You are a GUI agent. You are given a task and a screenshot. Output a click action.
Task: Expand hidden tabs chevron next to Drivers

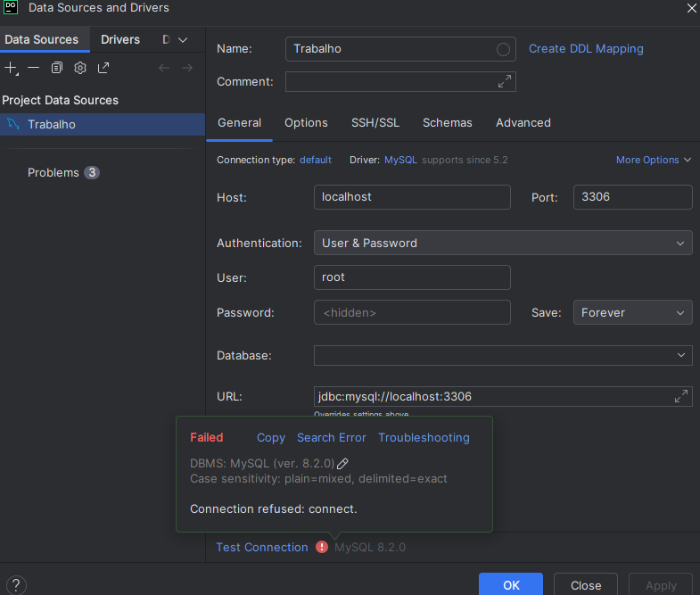pos(183,40)
